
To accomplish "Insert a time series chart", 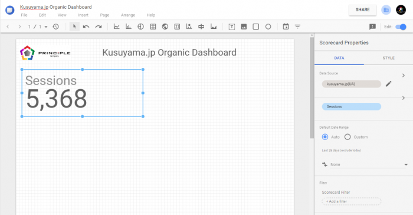I will click(116, 27).
